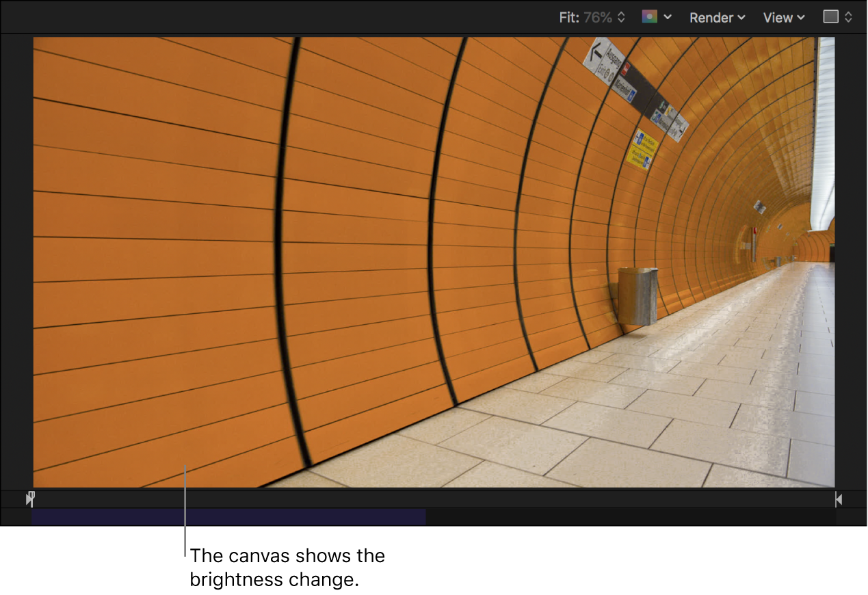
Task: Click the purple clip bar in the mini-Timeline
Action: [226, 517]
